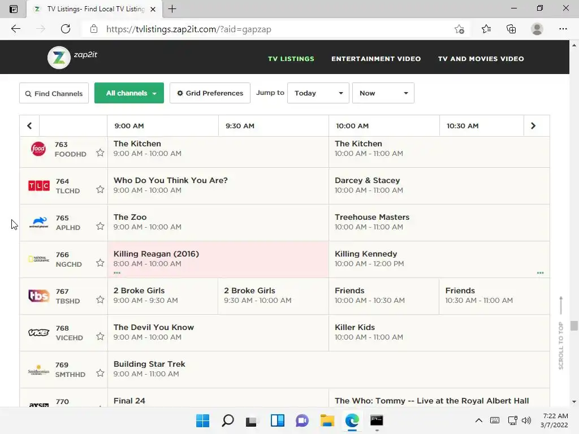
Task: Click the Find Channels search button
Action: coord(54,93)
